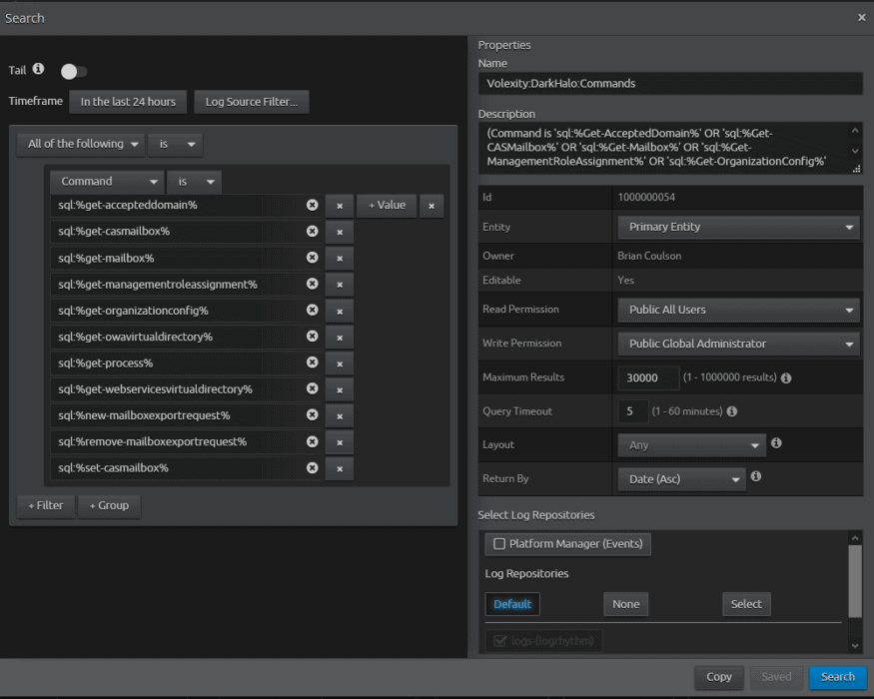Remove the sql:%get-mailbox% filter value

313,258
